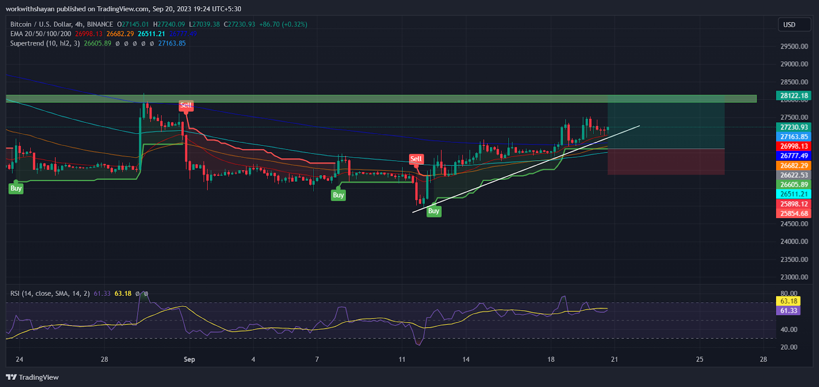Image resolution: width=819 pixels, height=387 pixels.
Task: Click the close value C27230.93 in legend
Action: tap(240, 24)
